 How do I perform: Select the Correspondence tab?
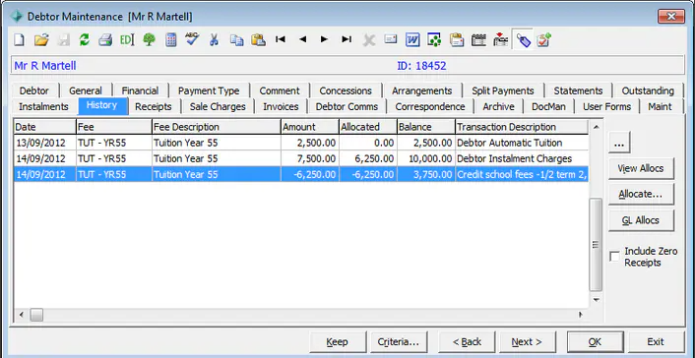pos(430,107)
